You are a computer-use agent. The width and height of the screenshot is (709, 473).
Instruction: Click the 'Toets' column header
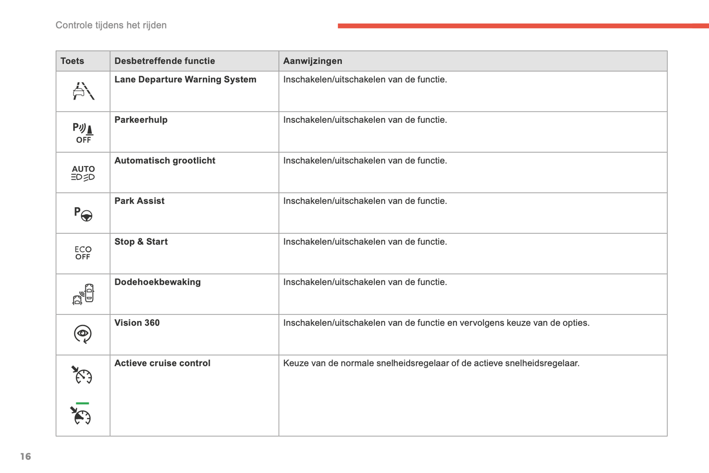(72, 61)
